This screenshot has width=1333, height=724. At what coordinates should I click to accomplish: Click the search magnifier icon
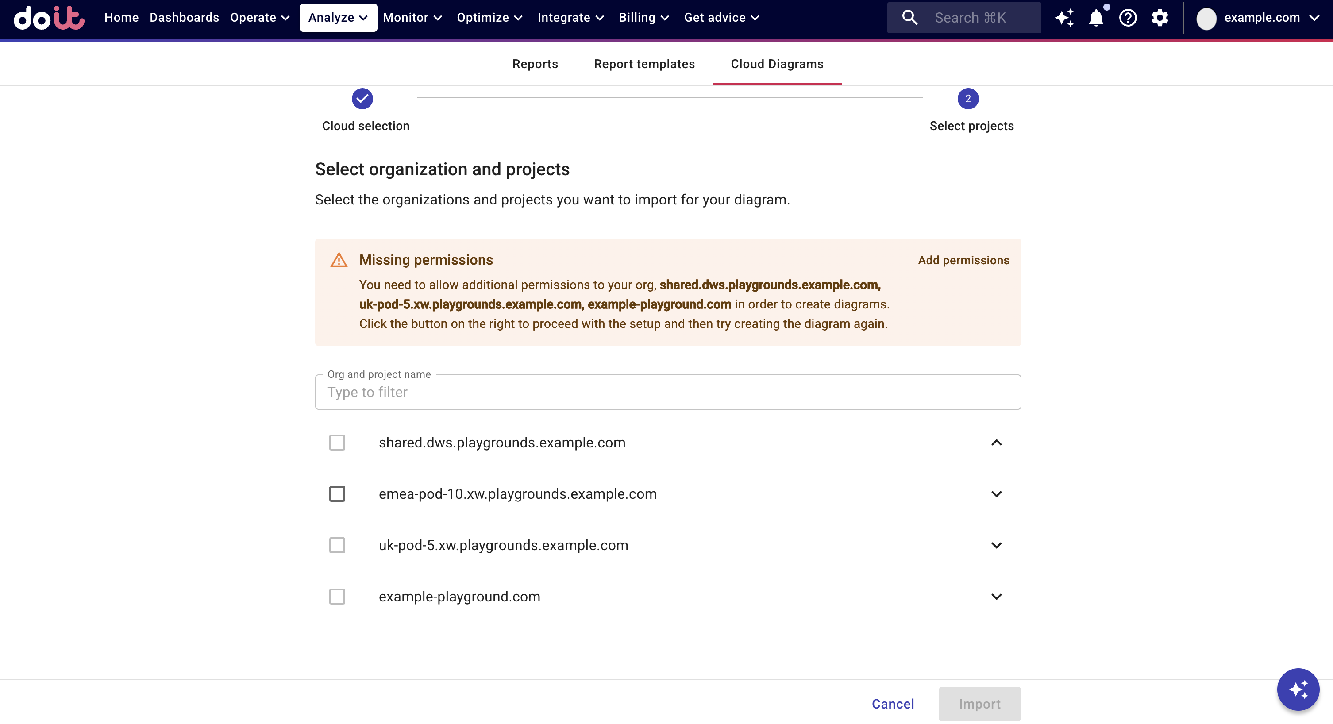pyautogui.click(x=910, y=18)
